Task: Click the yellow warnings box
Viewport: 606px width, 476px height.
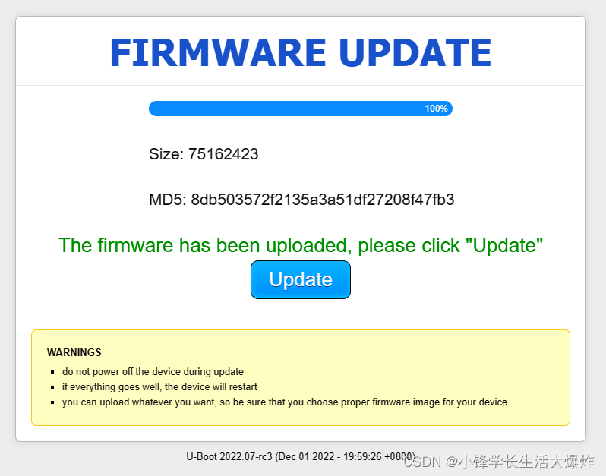Action: 300,378
